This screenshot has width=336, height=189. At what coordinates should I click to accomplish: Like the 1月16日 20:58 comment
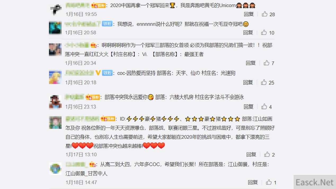coord(264,32)
